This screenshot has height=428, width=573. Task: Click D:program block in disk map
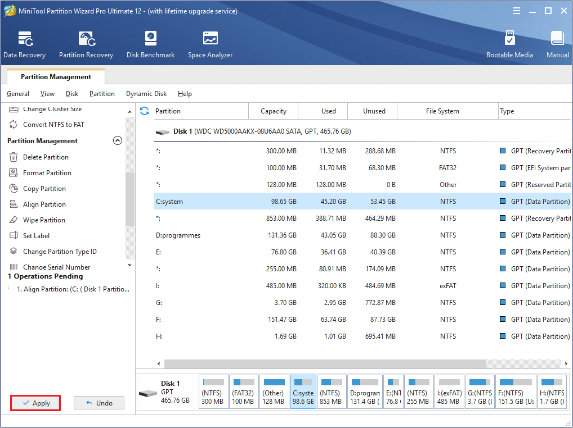(x=365, y=392)
